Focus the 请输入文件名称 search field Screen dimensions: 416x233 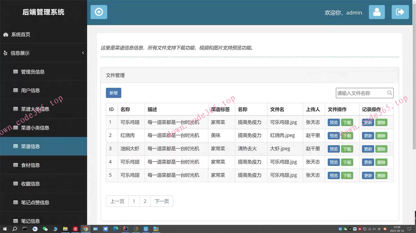pos(361,93)
